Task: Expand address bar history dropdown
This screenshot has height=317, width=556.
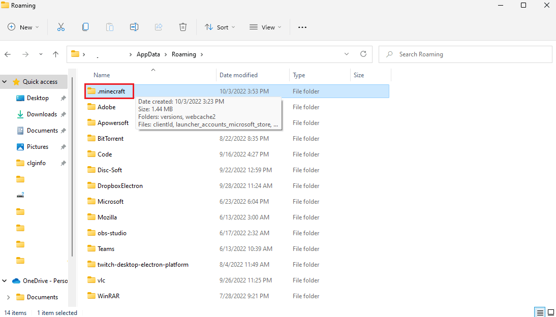Action: (347, 54)
